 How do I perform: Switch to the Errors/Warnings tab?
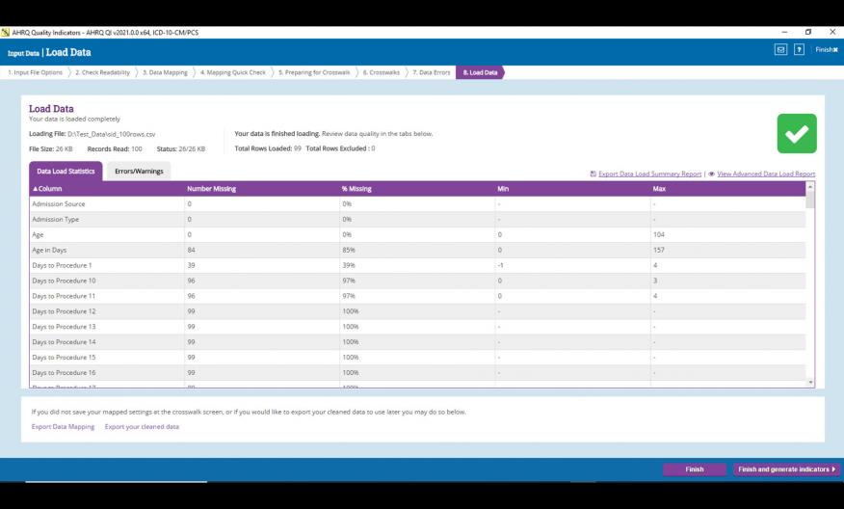(x=139, y=172)
